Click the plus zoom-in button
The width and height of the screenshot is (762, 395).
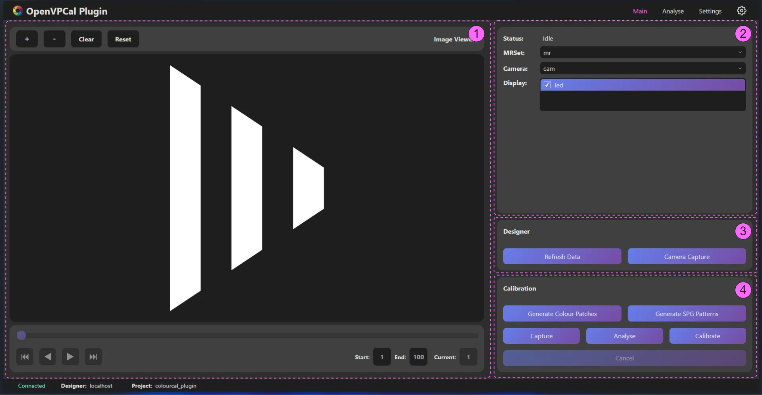pyautogui.click(x=27, y=39)
